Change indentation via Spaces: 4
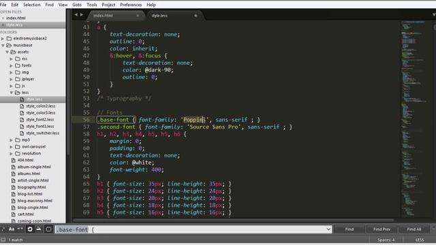Image resolution: width=436 pixels, height=245 pixels. point(386,240)
